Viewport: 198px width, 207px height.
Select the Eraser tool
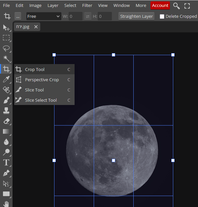coord(6,121)
